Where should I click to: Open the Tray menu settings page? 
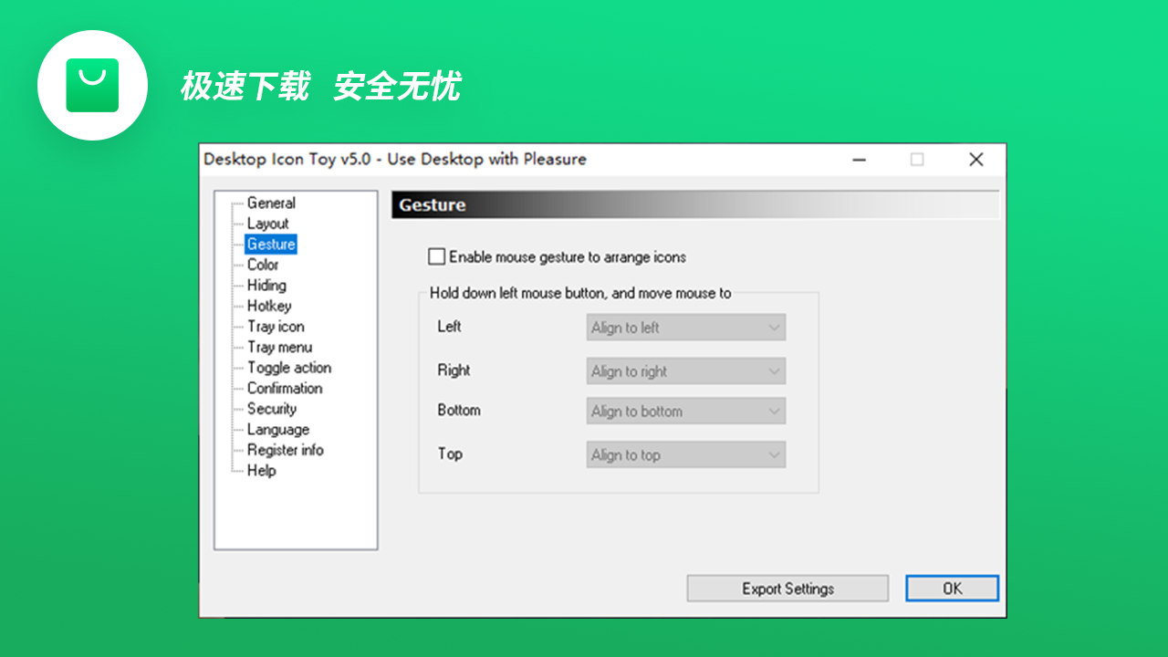278,347
